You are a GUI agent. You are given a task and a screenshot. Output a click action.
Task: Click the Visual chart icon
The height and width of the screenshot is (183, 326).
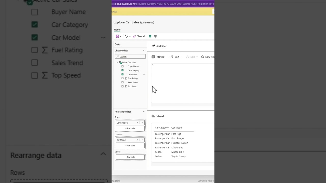coord(153,116)
